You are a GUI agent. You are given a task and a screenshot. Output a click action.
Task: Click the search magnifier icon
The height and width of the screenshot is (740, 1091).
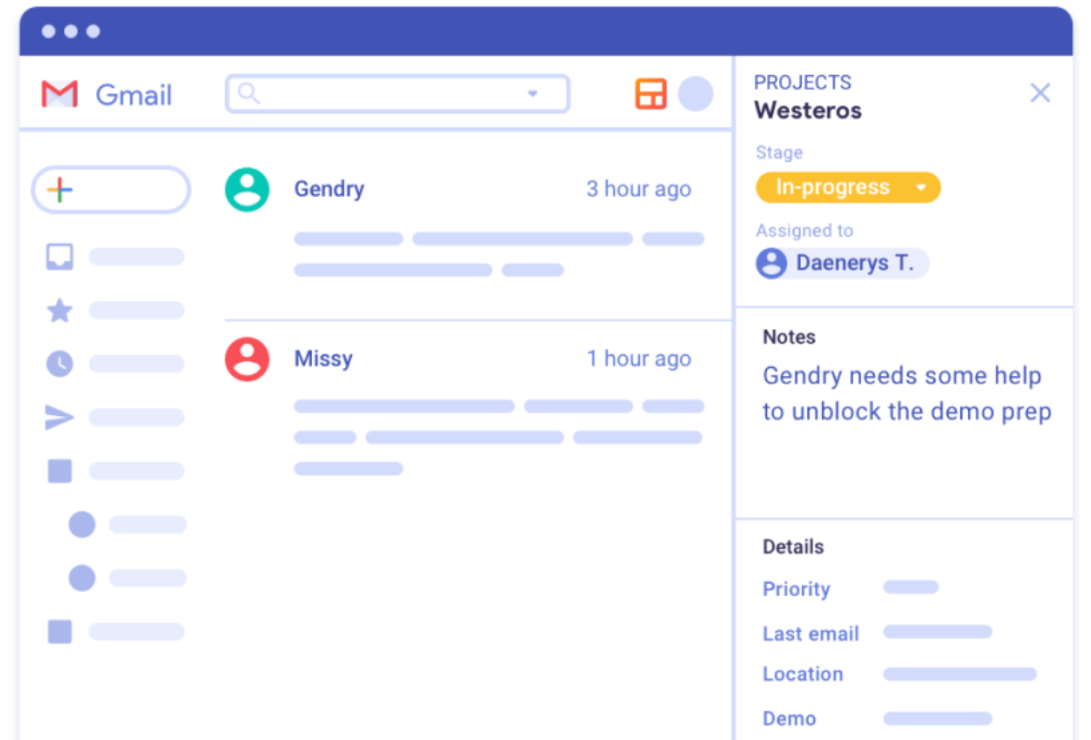coord(248,93)
